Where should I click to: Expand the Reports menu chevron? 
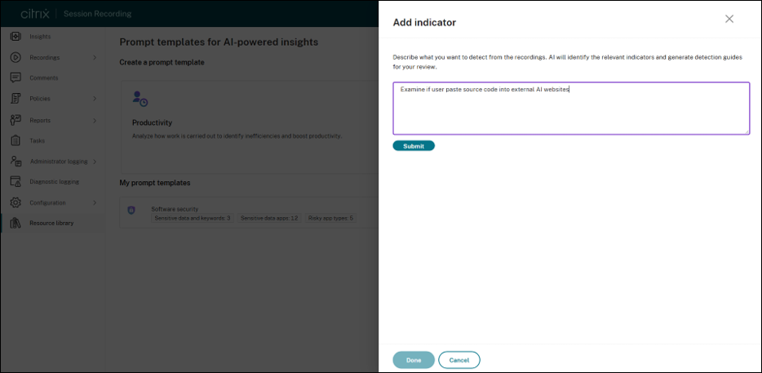click(95, 120)
